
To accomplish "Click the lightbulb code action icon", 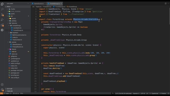I will 40,17.
